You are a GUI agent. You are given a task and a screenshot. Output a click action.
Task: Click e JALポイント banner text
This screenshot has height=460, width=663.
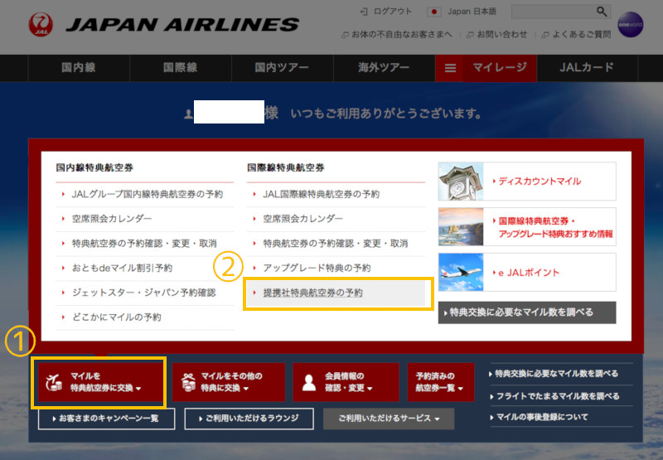pos(529,273)
